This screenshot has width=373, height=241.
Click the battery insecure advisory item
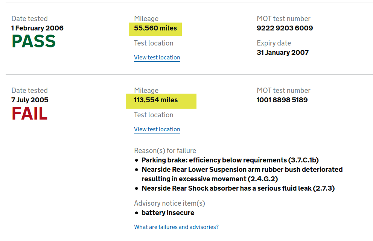click(x=168, y=213)
